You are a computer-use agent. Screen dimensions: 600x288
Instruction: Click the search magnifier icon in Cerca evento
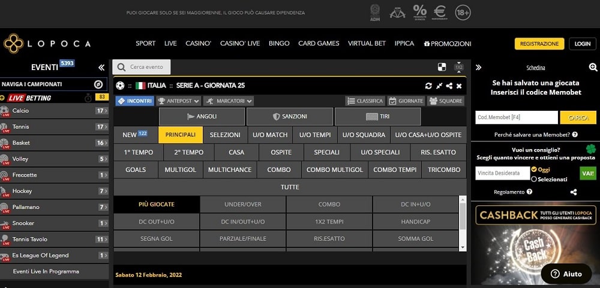pyautogui.click(x=121, y=67)
